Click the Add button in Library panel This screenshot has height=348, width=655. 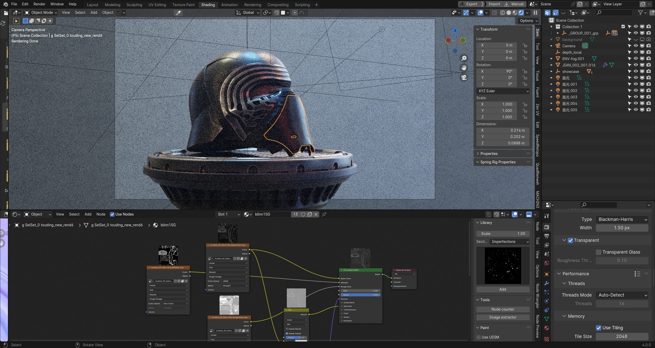point(503,289)
